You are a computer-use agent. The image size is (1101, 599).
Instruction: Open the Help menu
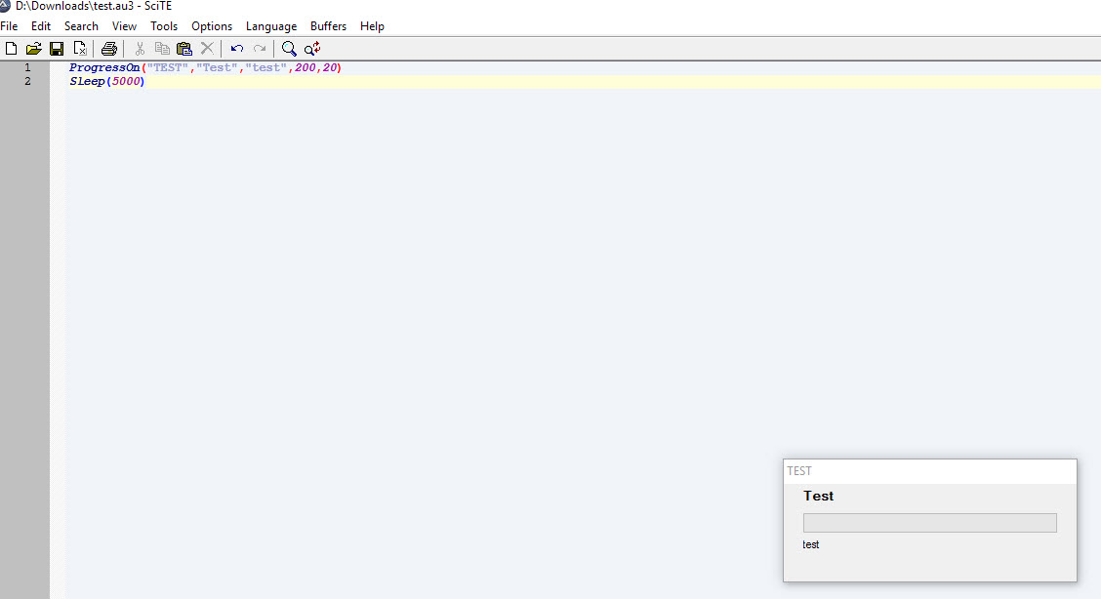(x=372, y=26)
